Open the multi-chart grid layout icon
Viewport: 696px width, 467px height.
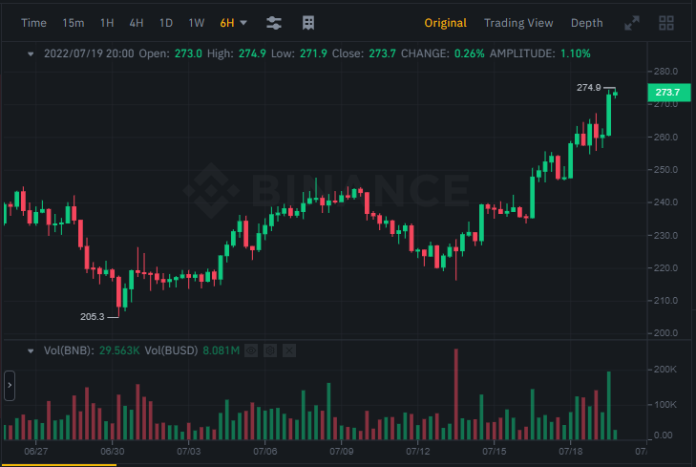point(665,23)
